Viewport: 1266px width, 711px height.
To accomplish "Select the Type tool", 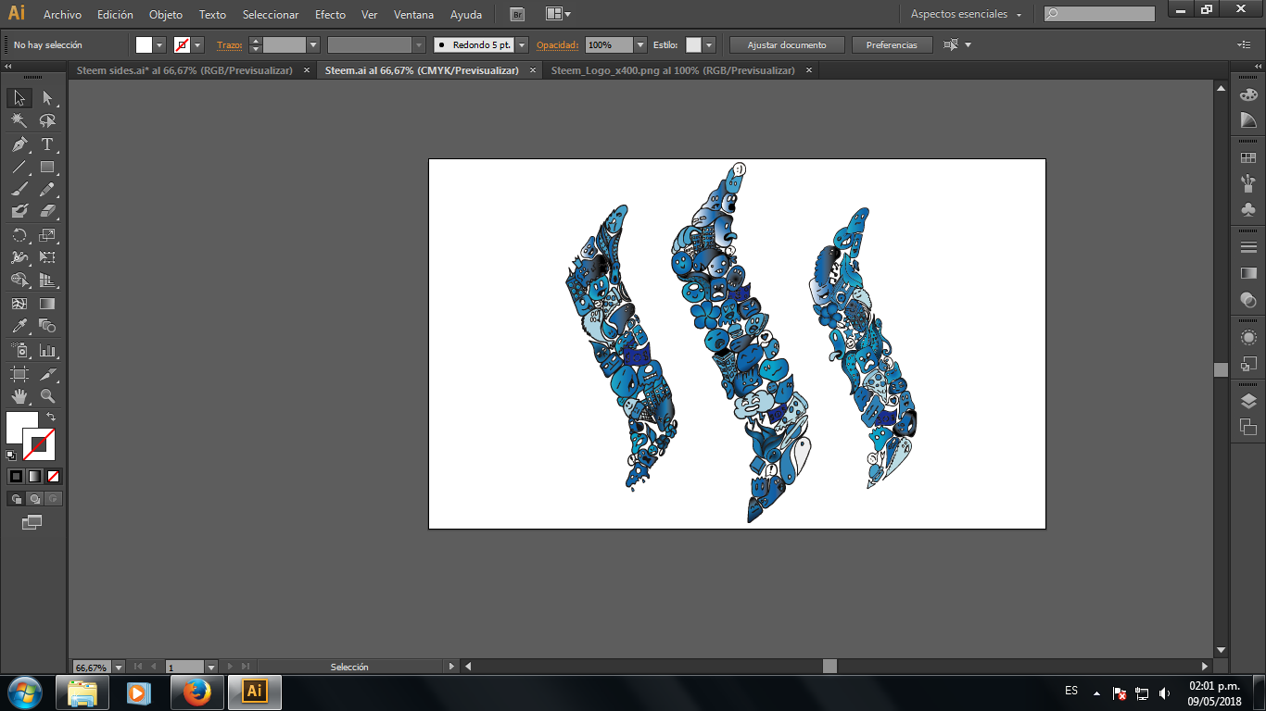I will pos(47,144).
